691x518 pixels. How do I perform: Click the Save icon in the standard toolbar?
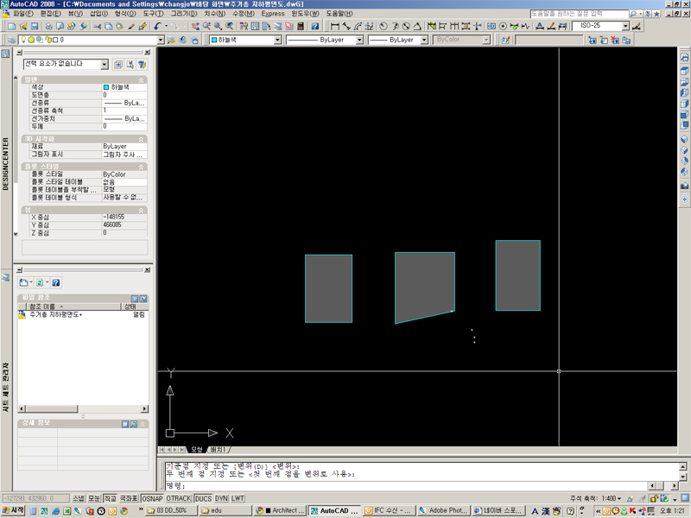(x=36, y=27)
